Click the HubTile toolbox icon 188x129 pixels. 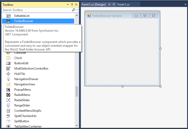8,74
